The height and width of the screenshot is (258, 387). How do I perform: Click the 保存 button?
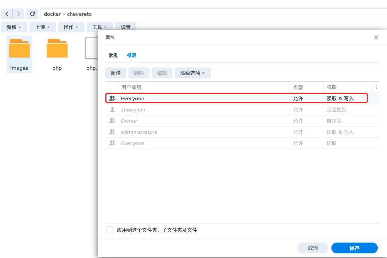(354, 248)
